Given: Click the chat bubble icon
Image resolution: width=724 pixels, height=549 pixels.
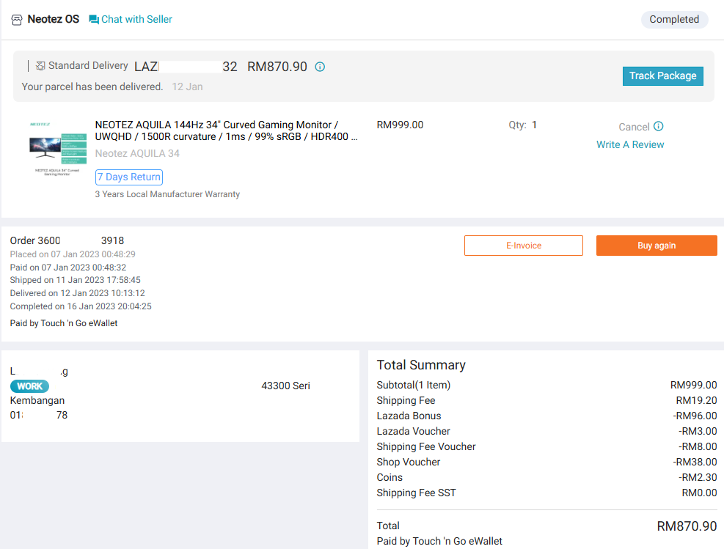Looking at the screenshot, I should click(x=94, y=20).
